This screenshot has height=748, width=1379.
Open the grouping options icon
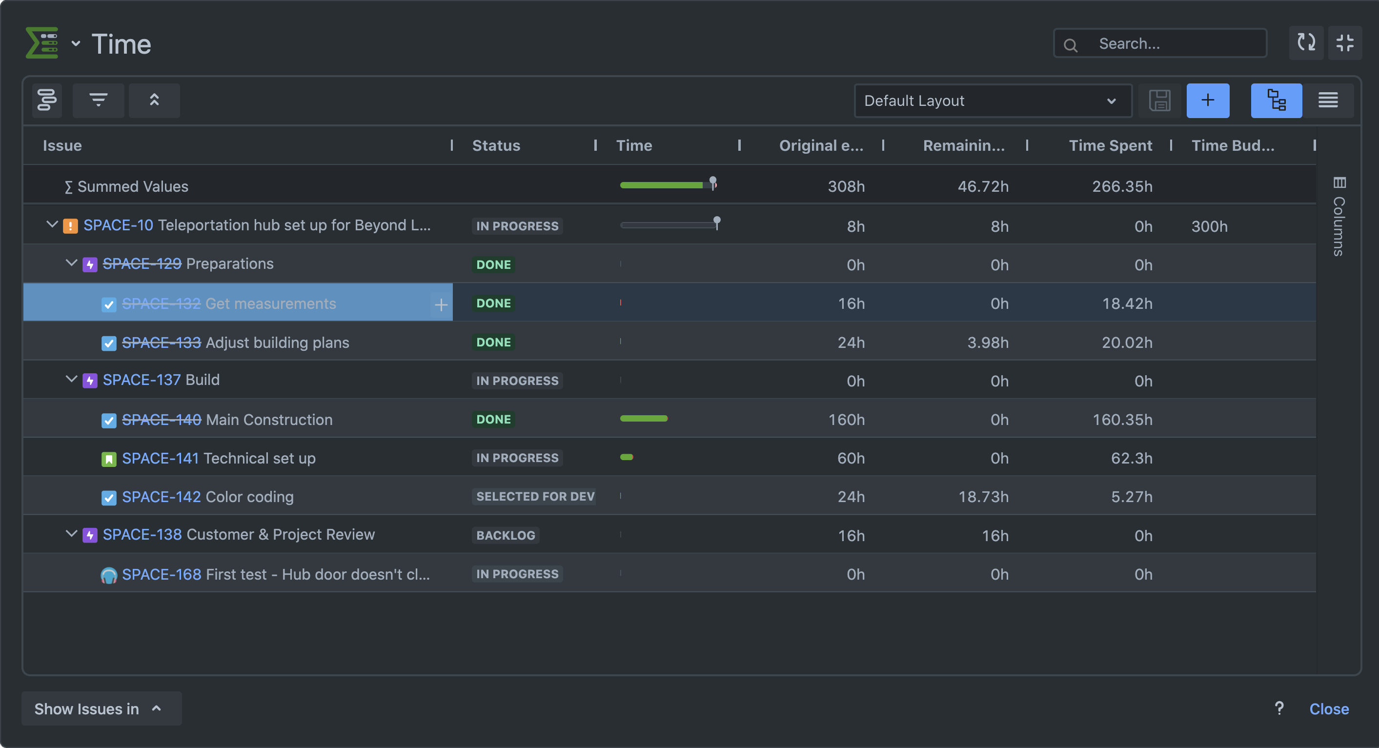[47, 100]
